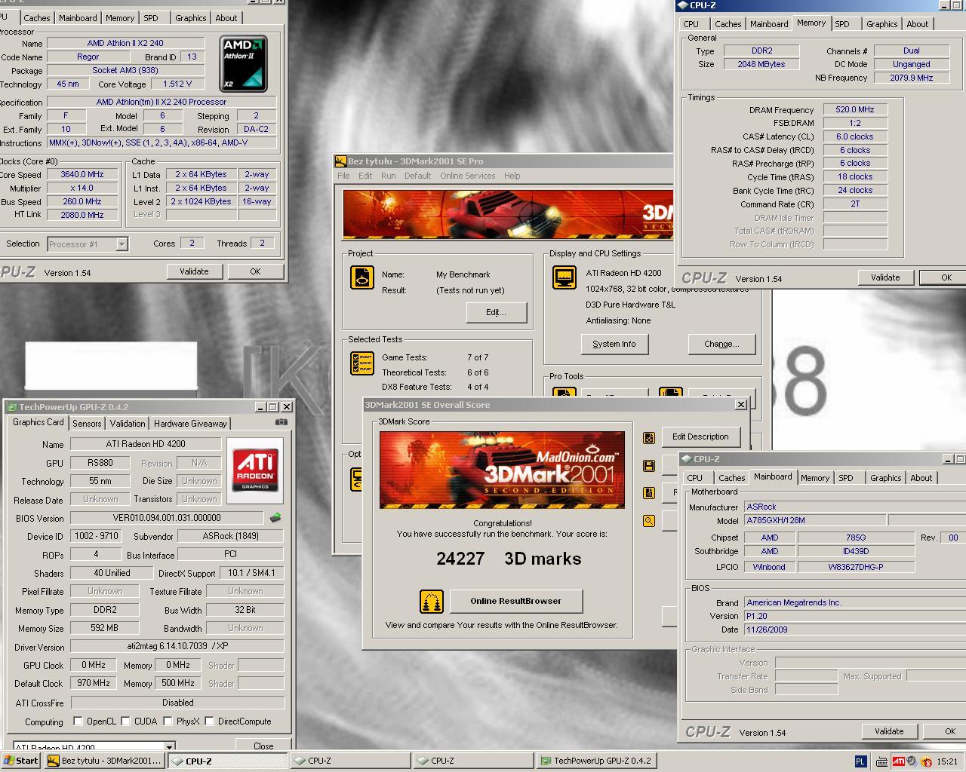Select About tab in the top-left CPU-Z window

226,18
